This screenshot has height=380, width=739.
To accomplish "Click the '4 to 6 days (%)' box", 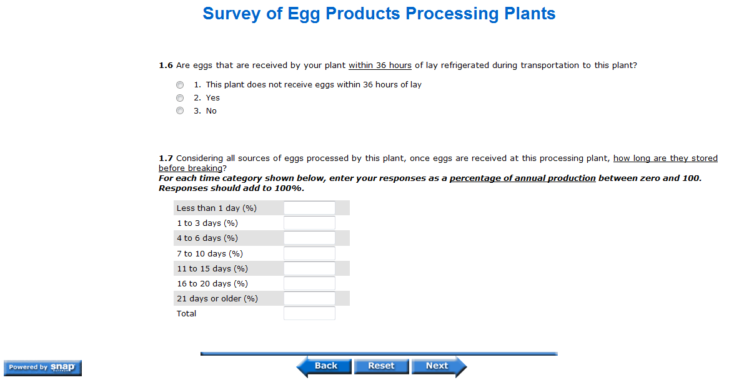I will 309,238.
